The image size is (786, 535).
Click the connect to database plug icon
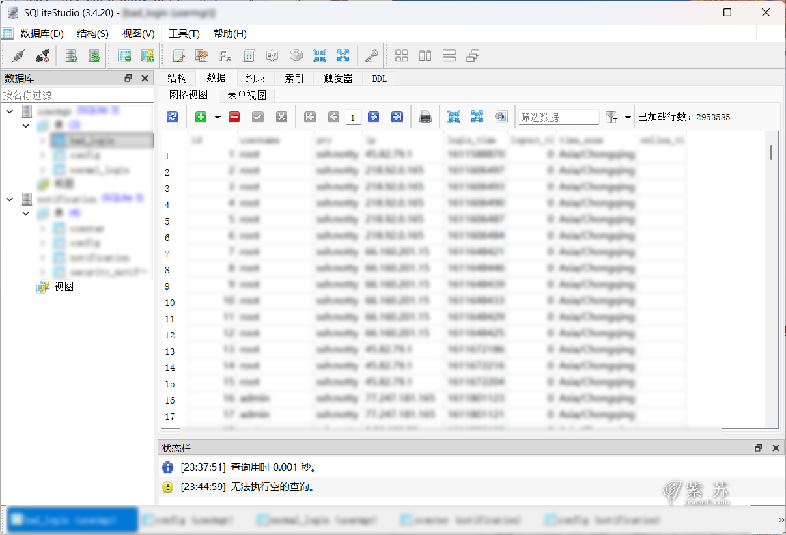[x=18, y=57]
